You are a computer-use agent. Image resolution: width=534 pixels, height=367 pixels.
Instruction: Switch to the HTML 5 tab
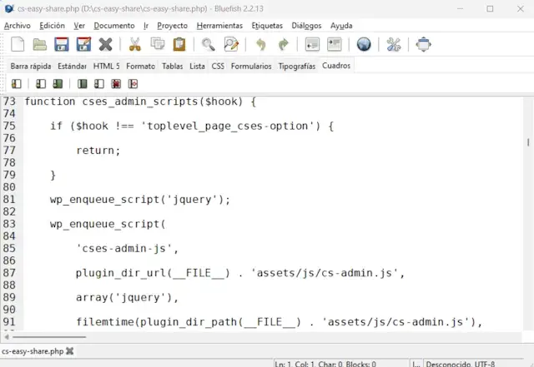[x=106, y=66]
